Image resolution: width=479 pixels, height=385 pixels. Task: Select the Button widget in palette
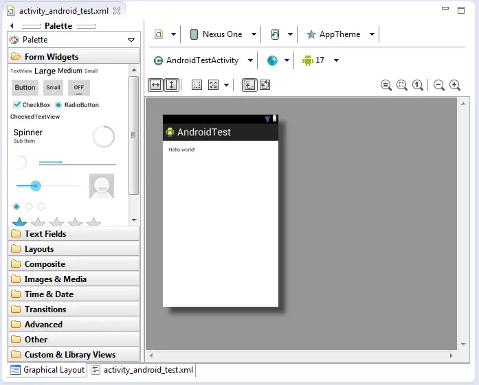click(x=25, y=88)
